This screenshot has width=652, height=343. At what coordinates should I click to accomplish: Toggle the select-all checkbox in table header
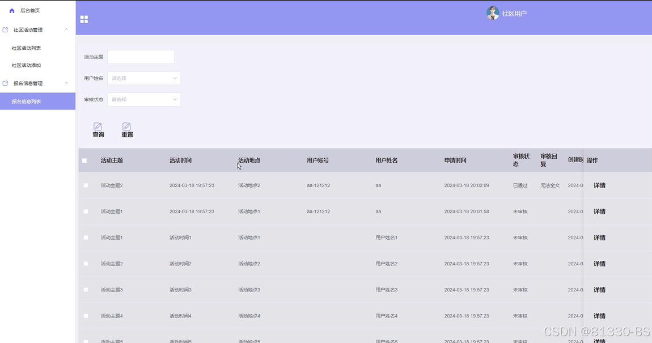84,160
